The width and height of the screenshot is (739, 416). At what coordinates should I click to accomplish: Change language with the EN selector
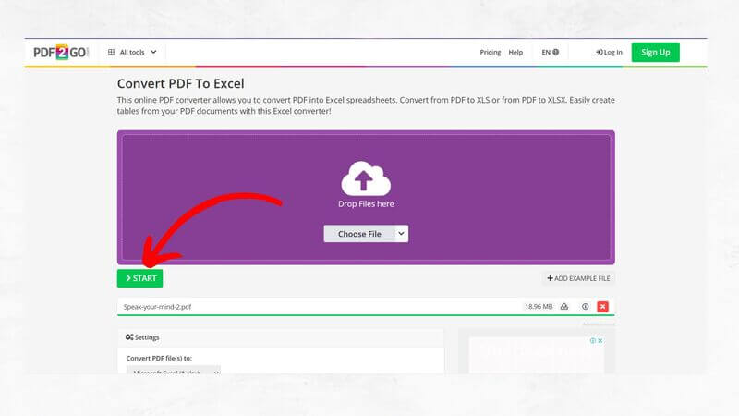(x=550, y=52)
